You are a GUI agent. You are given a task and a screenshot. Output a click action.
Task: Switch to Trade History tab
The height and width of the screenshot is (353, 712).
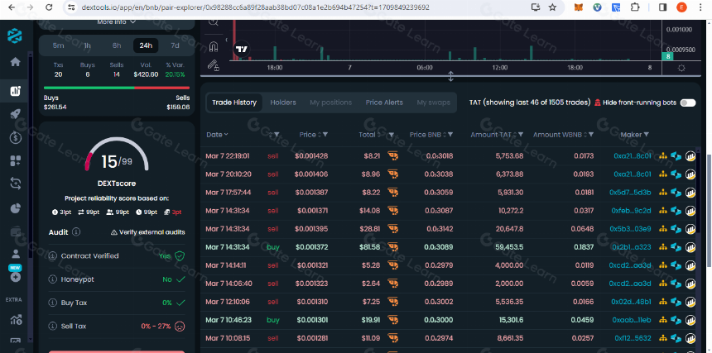[x=234, y=103]
